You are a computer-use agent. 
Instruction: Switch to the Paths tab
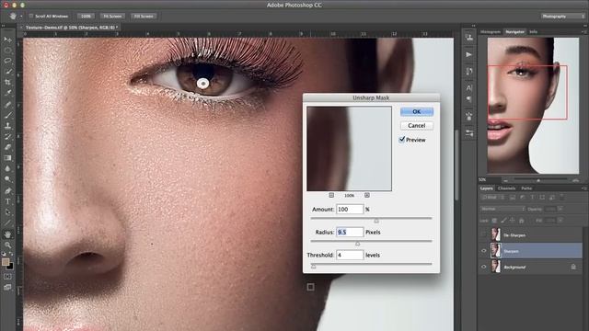pyautogui.click(x=526, y=188)
